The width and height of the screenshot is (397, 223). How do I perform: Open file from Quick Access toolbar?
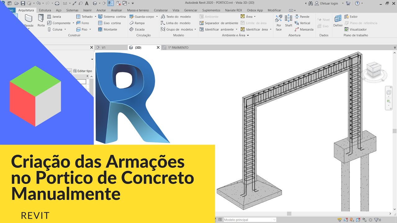pyautogui.click(x=16, y=3)
